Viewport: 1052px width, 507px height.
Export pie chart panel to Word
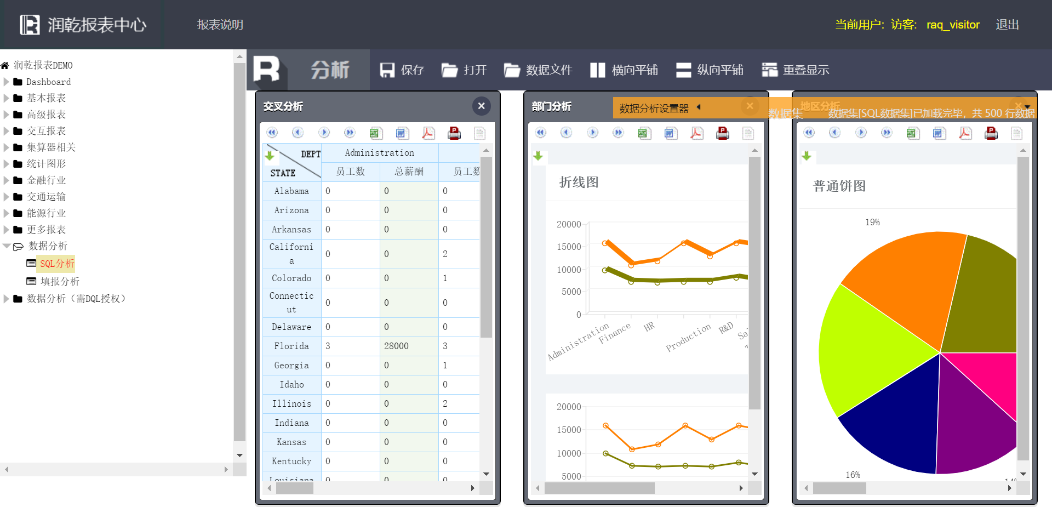tap(939, 133)
